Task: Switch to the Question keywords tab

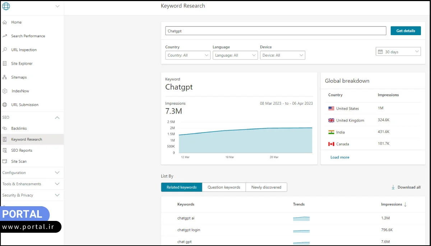Action: pos(224,187)
